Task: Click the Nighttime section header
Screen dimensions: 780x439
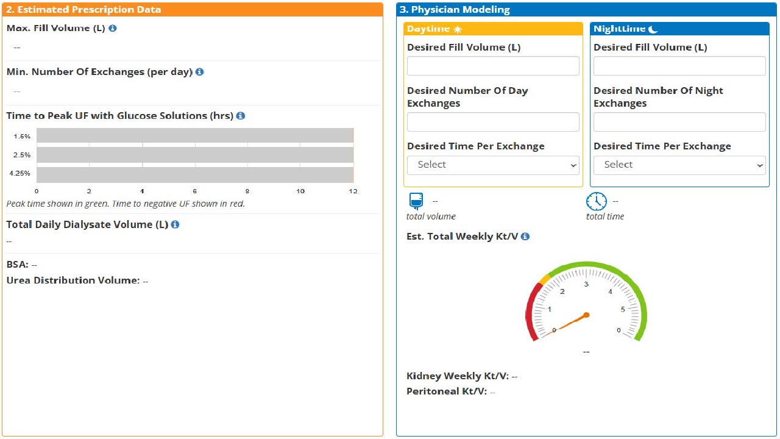Action: 679,29
